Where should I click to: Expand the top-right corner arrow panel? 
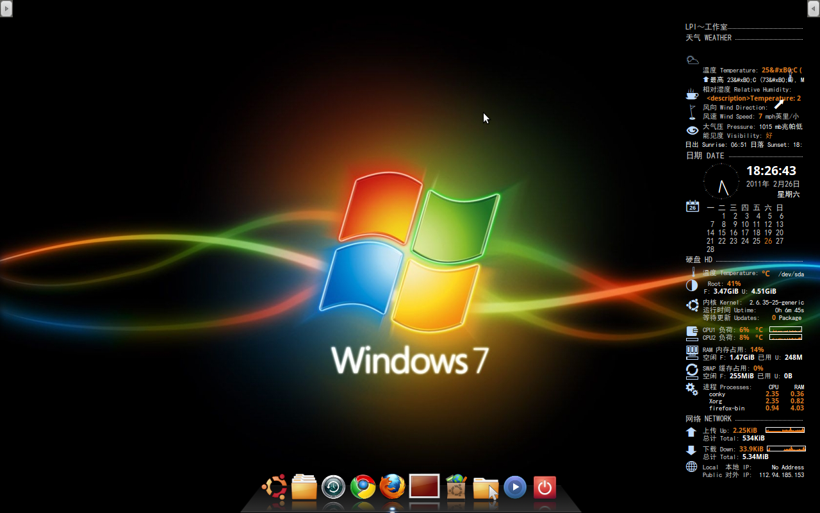pos(814,8)
